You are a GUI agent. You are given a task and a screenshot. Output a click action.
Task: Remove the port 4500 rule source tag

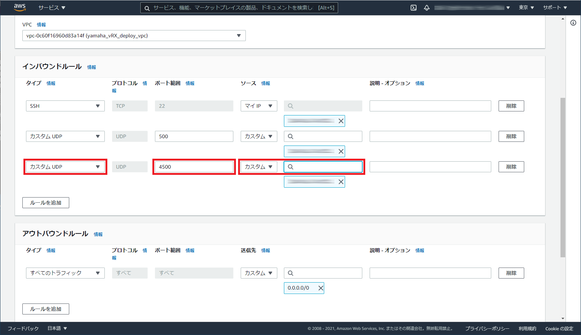click(341, 182)
